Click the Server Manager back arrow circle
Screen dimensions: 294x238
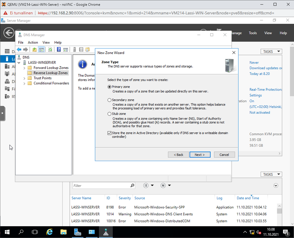tap(9, 33)
